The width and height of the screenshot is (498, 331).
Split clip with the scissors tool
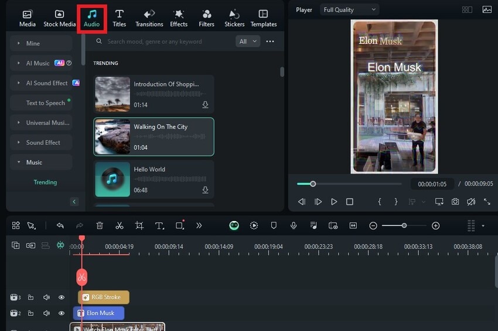(120, 225)
